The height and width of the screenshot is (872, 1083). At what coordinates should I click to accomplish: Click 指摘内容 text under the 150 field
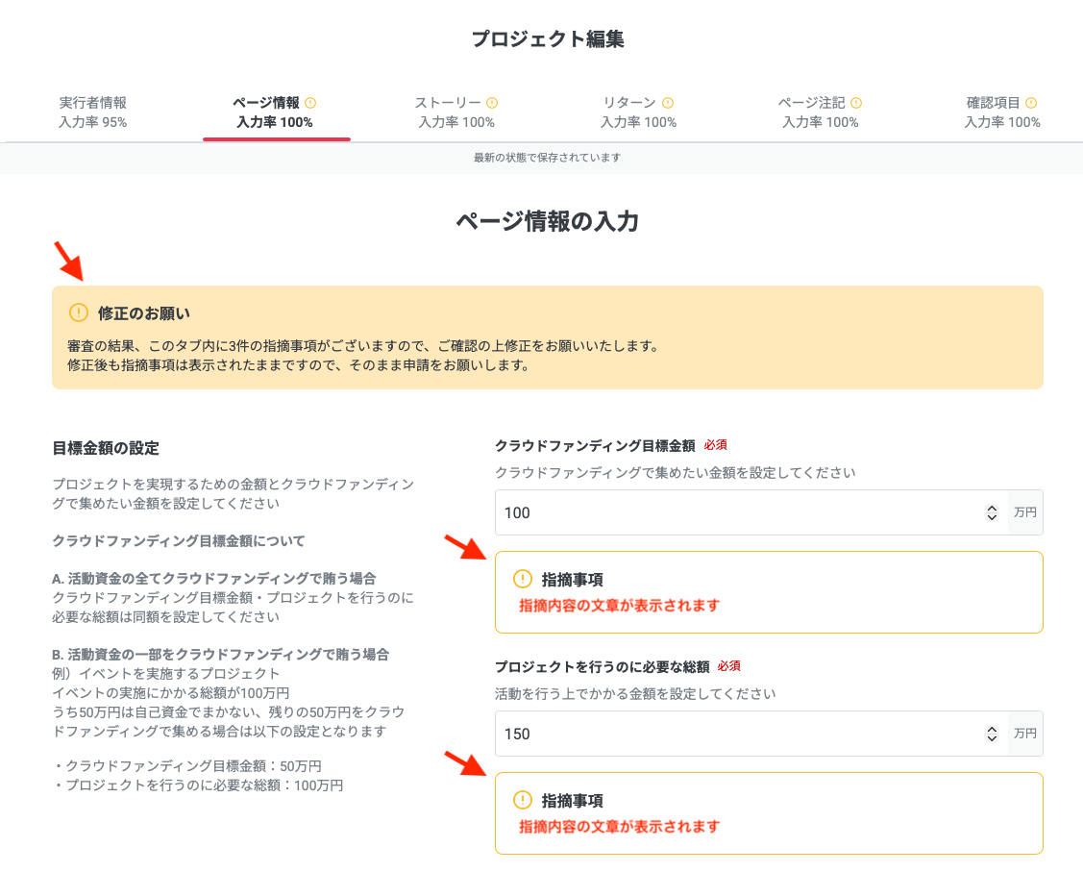click(620, 827)
